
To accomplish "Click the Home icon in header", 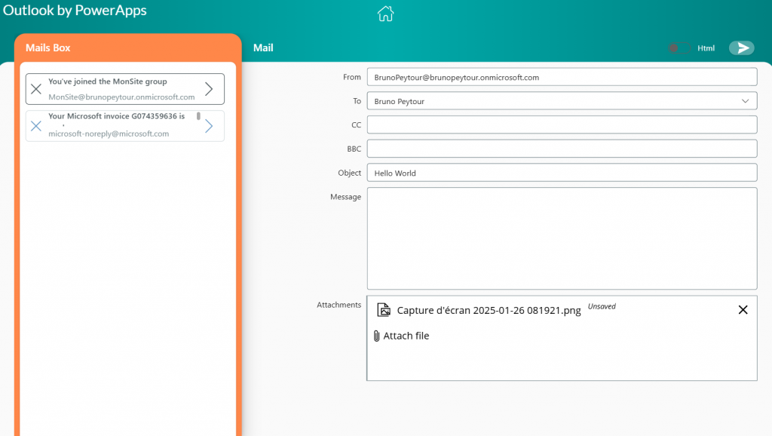I will tap(385, 14).
